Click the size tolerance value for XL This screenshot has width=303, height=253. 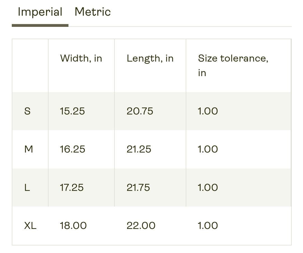pyautogui.click(x=208, y=226)
